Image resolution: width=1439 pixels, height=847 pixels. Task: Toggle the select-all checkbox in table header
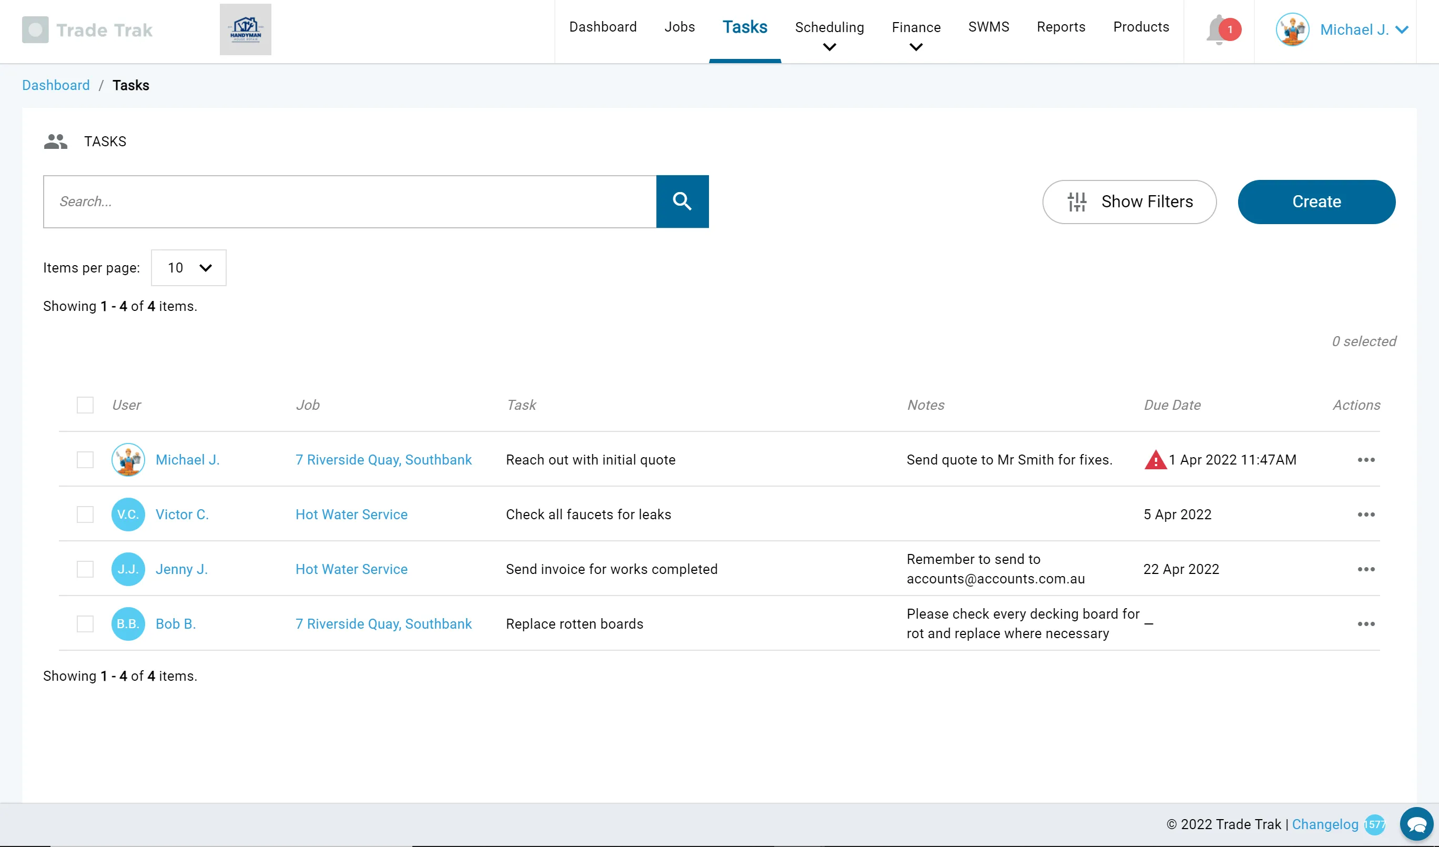[x=85, y=405]
